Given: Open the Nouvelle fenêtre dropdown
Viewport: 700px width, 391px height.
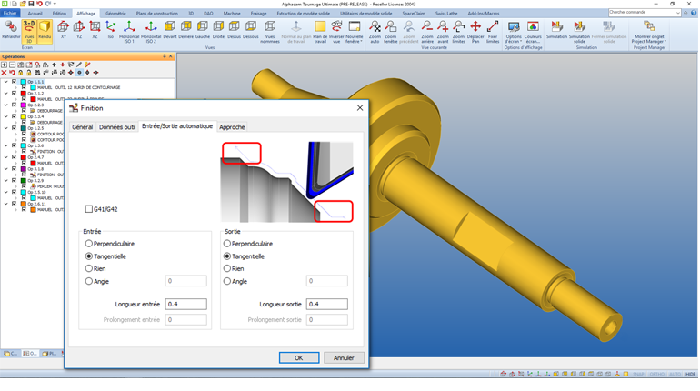Looking at the screenshot, I should 354,33.
